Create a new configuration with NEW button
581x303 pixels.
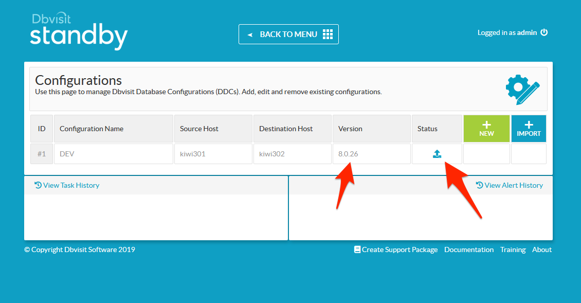pyautogui.click(x=486, y=129)
